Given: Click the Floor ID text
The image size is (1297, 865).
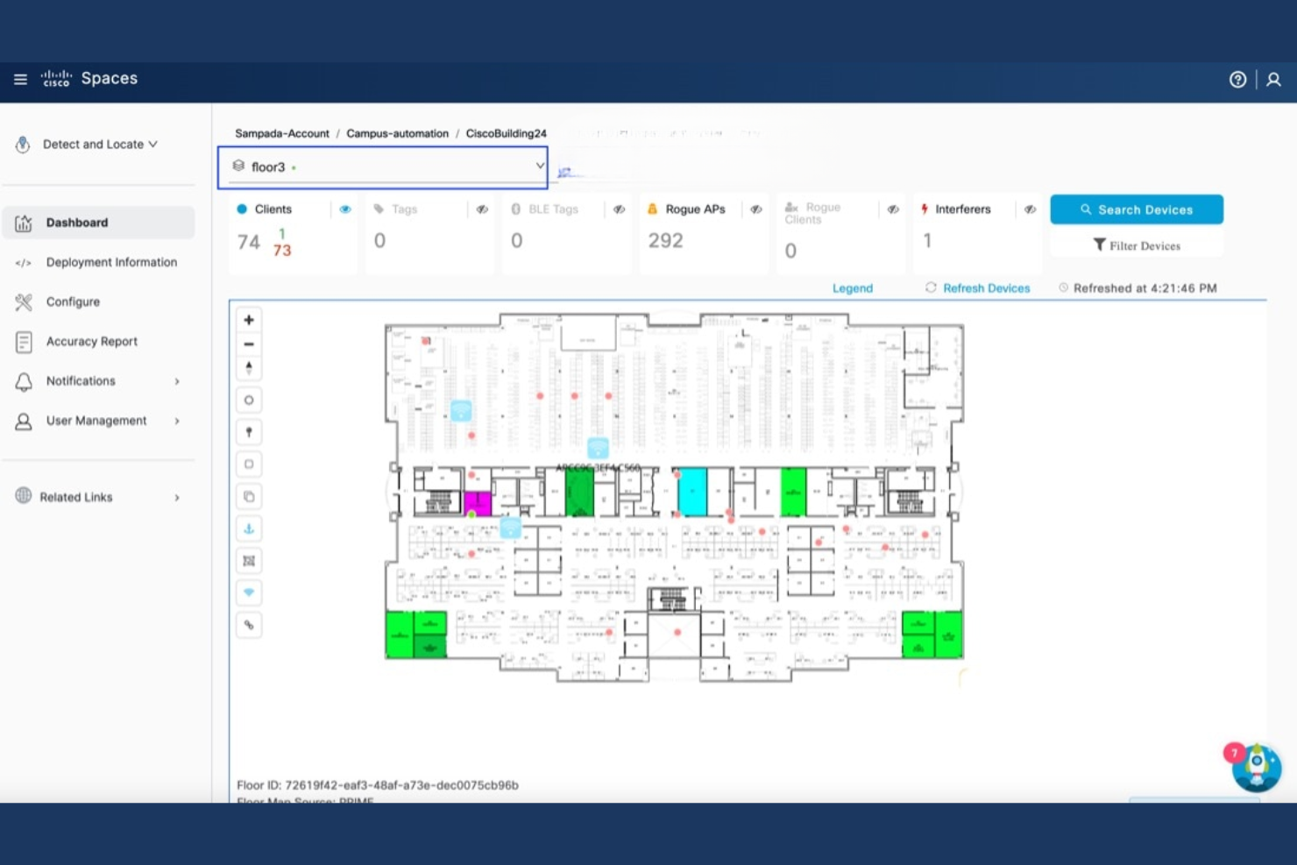Looking at the screenshot, I should [378, 785].
